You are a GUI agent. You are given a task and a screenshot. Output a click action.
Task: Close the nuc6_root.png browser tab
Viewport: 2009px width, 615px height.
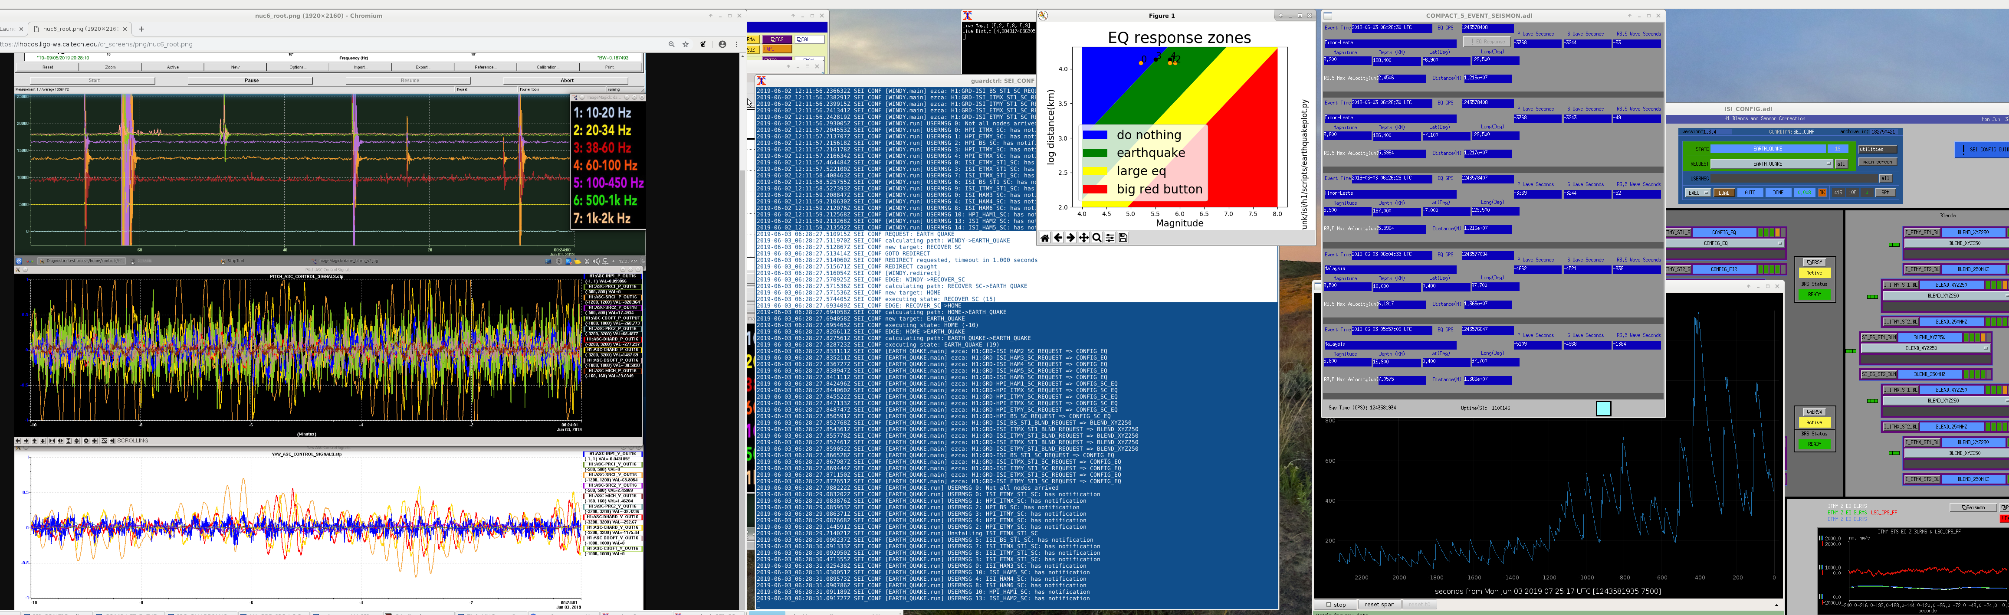(125, 29)
